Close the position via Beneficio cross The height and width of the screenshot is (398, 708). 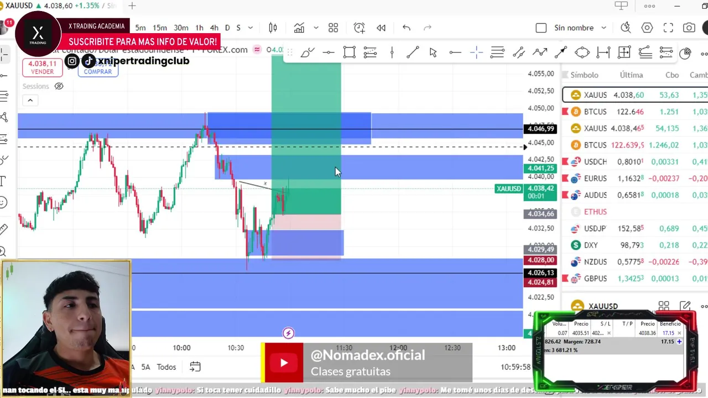[679, 333]
